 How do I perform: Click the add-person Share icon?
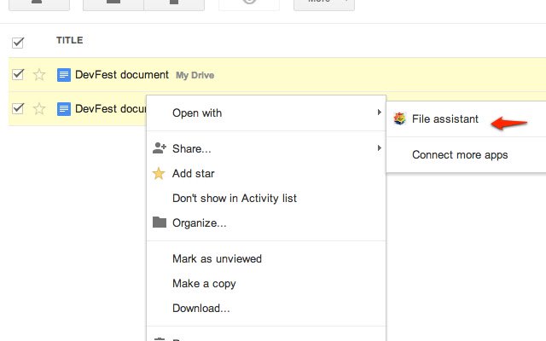pos(160,148)
